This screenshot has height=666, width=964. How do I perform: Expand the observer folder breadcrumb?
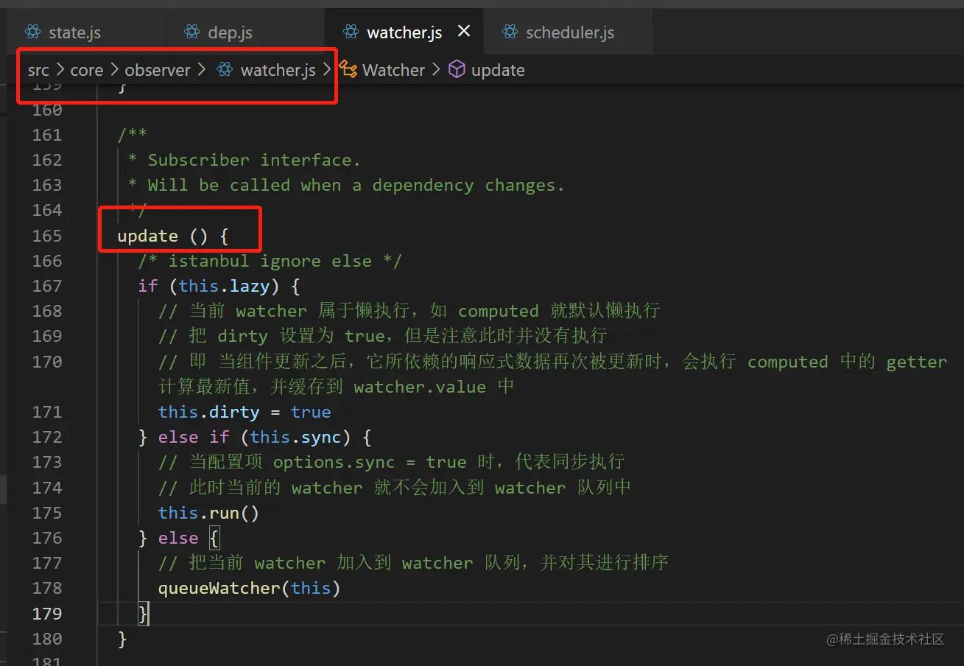click(x=158, y=70)
